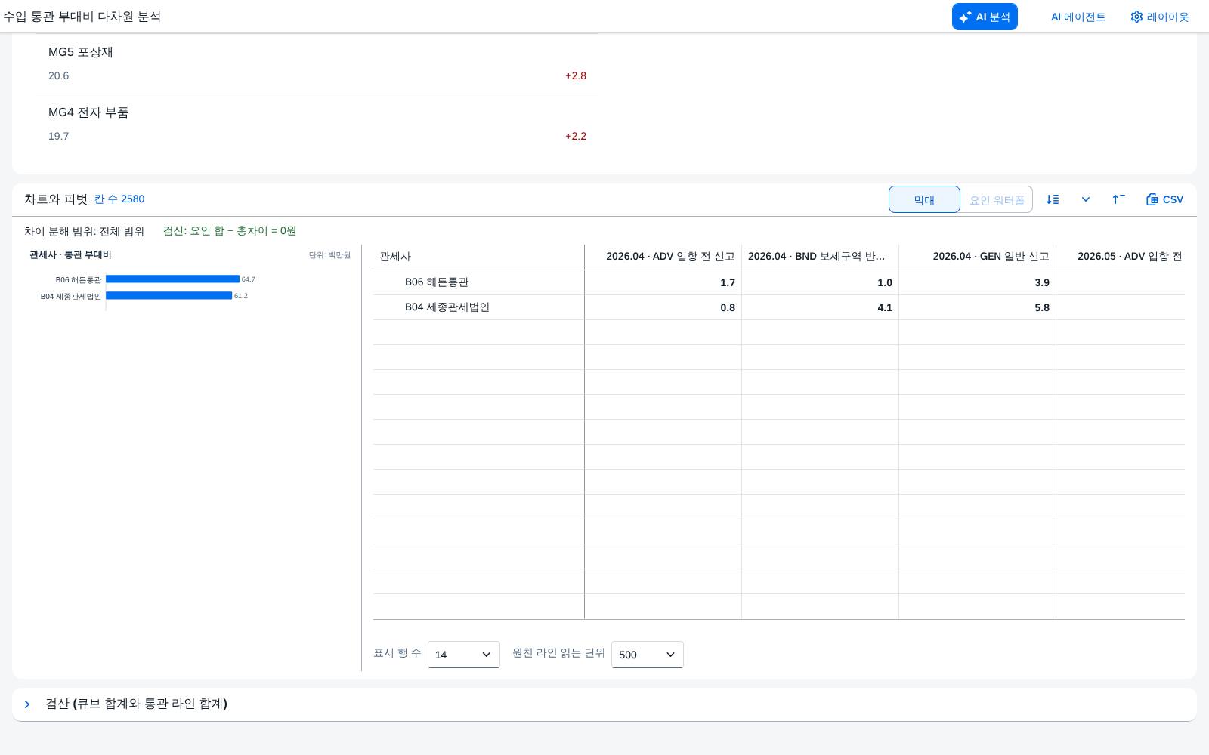Click the 64.7 value label on the chart
The width and height of the screenshot is (1209, 755).
click(248, 279)
